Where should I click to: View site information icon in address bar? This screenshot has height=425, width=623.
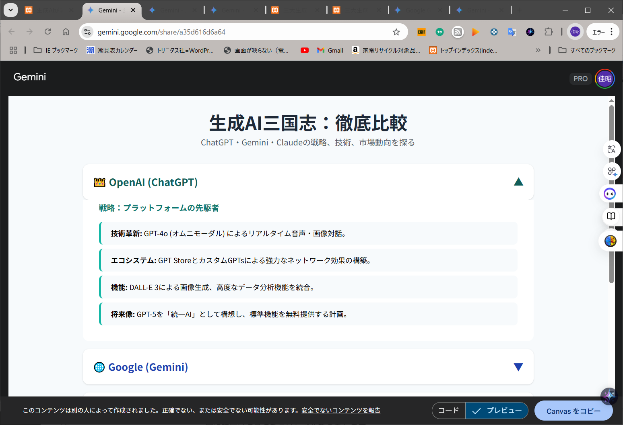pyautogui.click(x=87, y=32)
